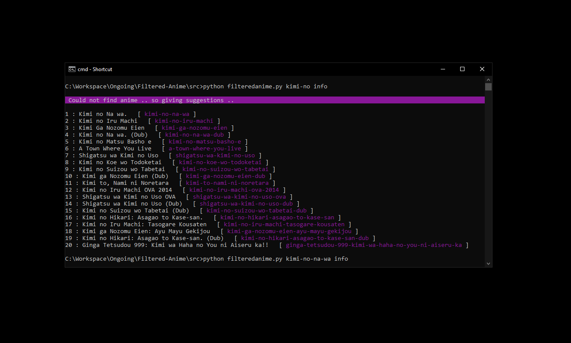The image size is (571, 343).
Task: Click title 'Kimi no Hikari: Asagao to Kase-san. (Dub)'
Action: (153, 238)
